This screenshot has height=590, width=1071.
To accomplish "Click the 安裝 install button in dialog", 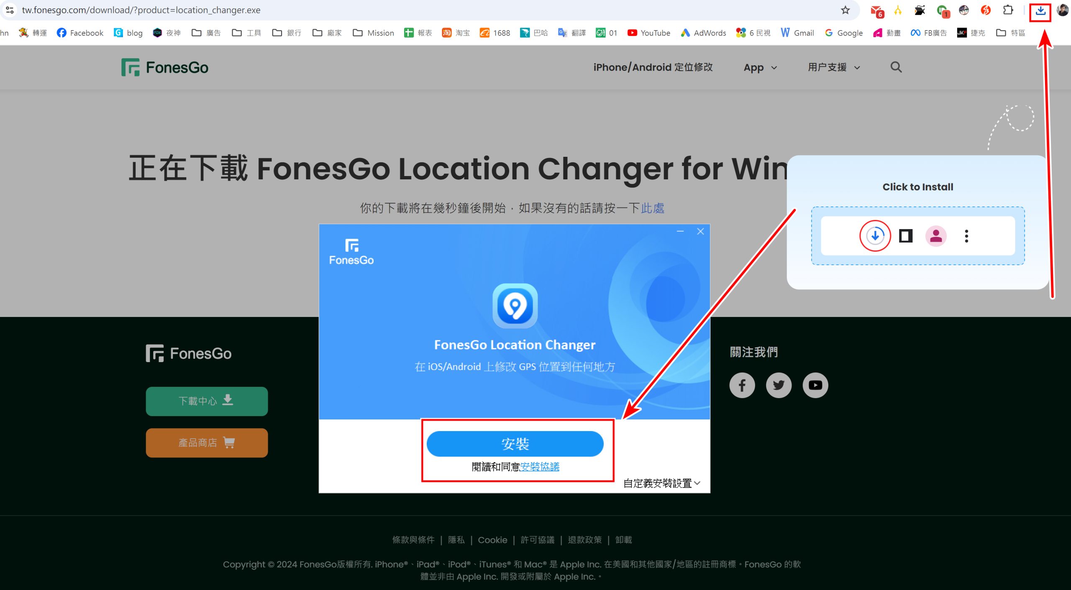I will 515,442.
